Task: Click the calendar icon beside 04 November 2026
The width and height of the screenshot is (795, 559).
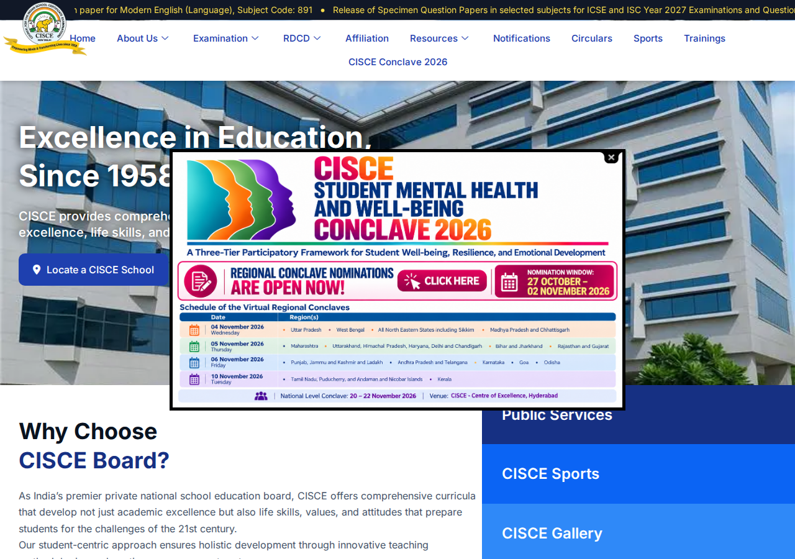Action: pyautogui.click(x=194, y=330)
